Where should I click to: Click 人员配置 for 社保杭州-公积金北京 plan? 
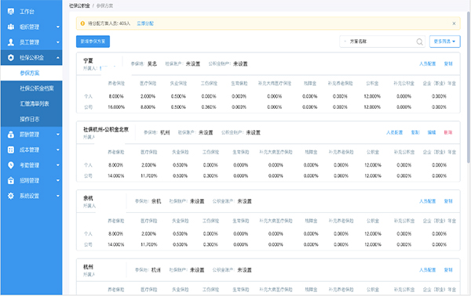click(x=394, y=132)
